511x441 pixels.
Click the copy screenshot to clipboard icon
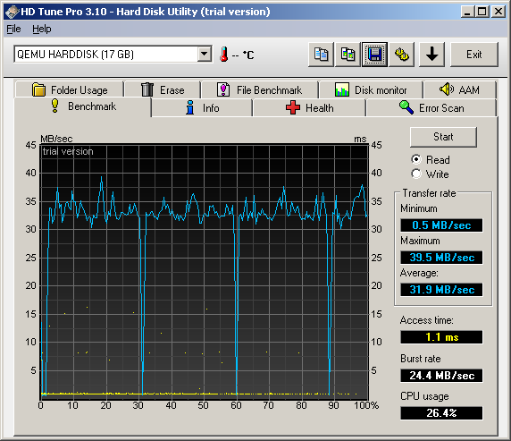click(x=348, y=55)
